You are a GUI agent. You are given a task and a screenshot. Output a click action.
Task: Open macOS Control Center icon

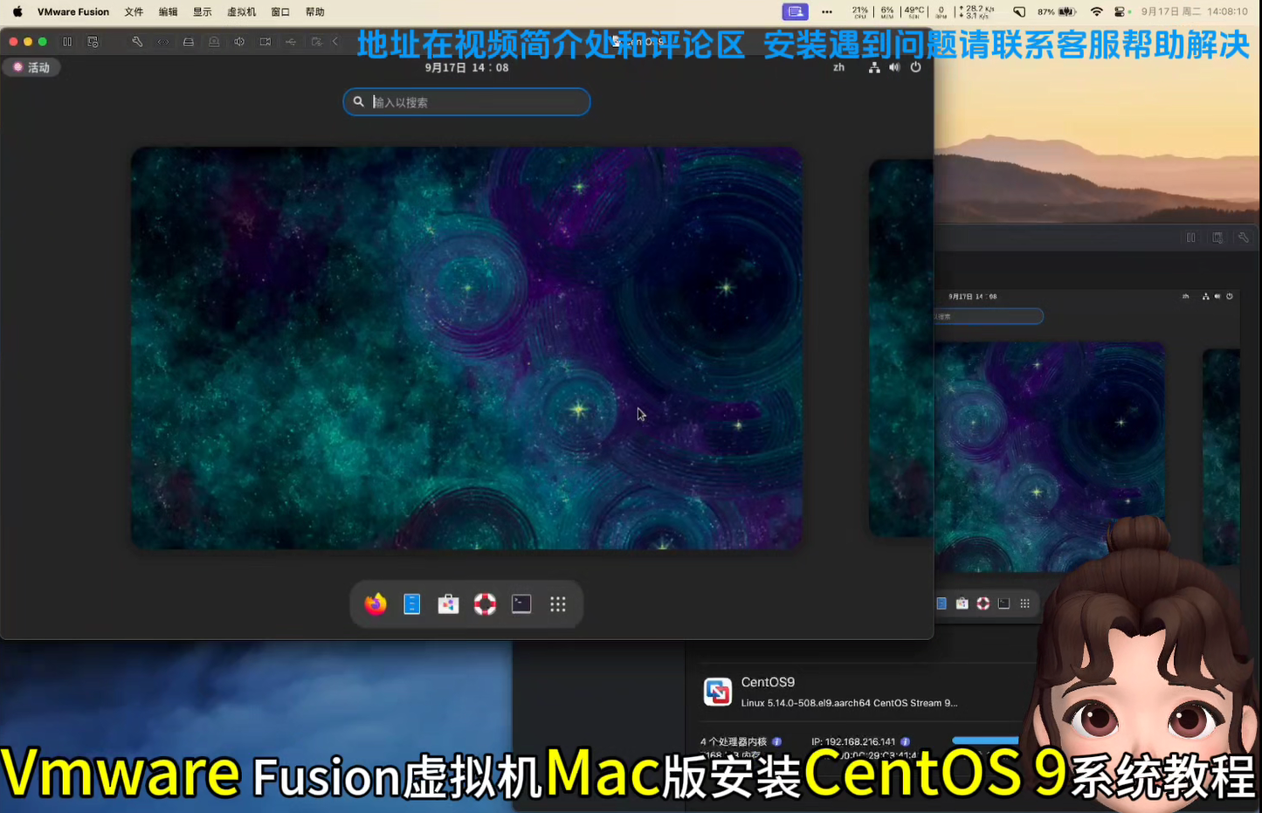click(1121, 11)
